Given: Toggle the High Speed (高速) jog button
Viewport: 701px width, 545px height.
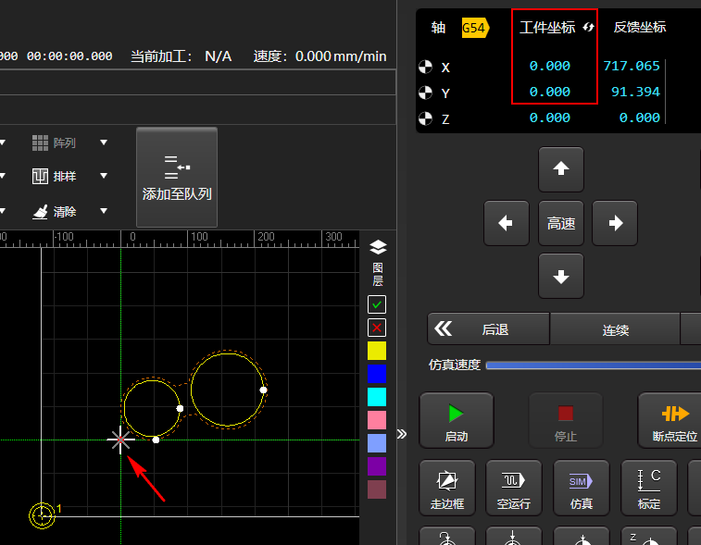Looking at the screenshot, I should (x=560, y=223).
